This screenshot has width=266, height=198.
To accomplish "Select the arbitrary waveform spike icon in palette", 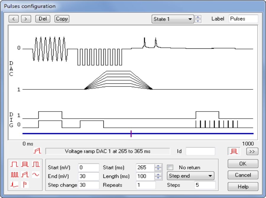I will point(14,185).
